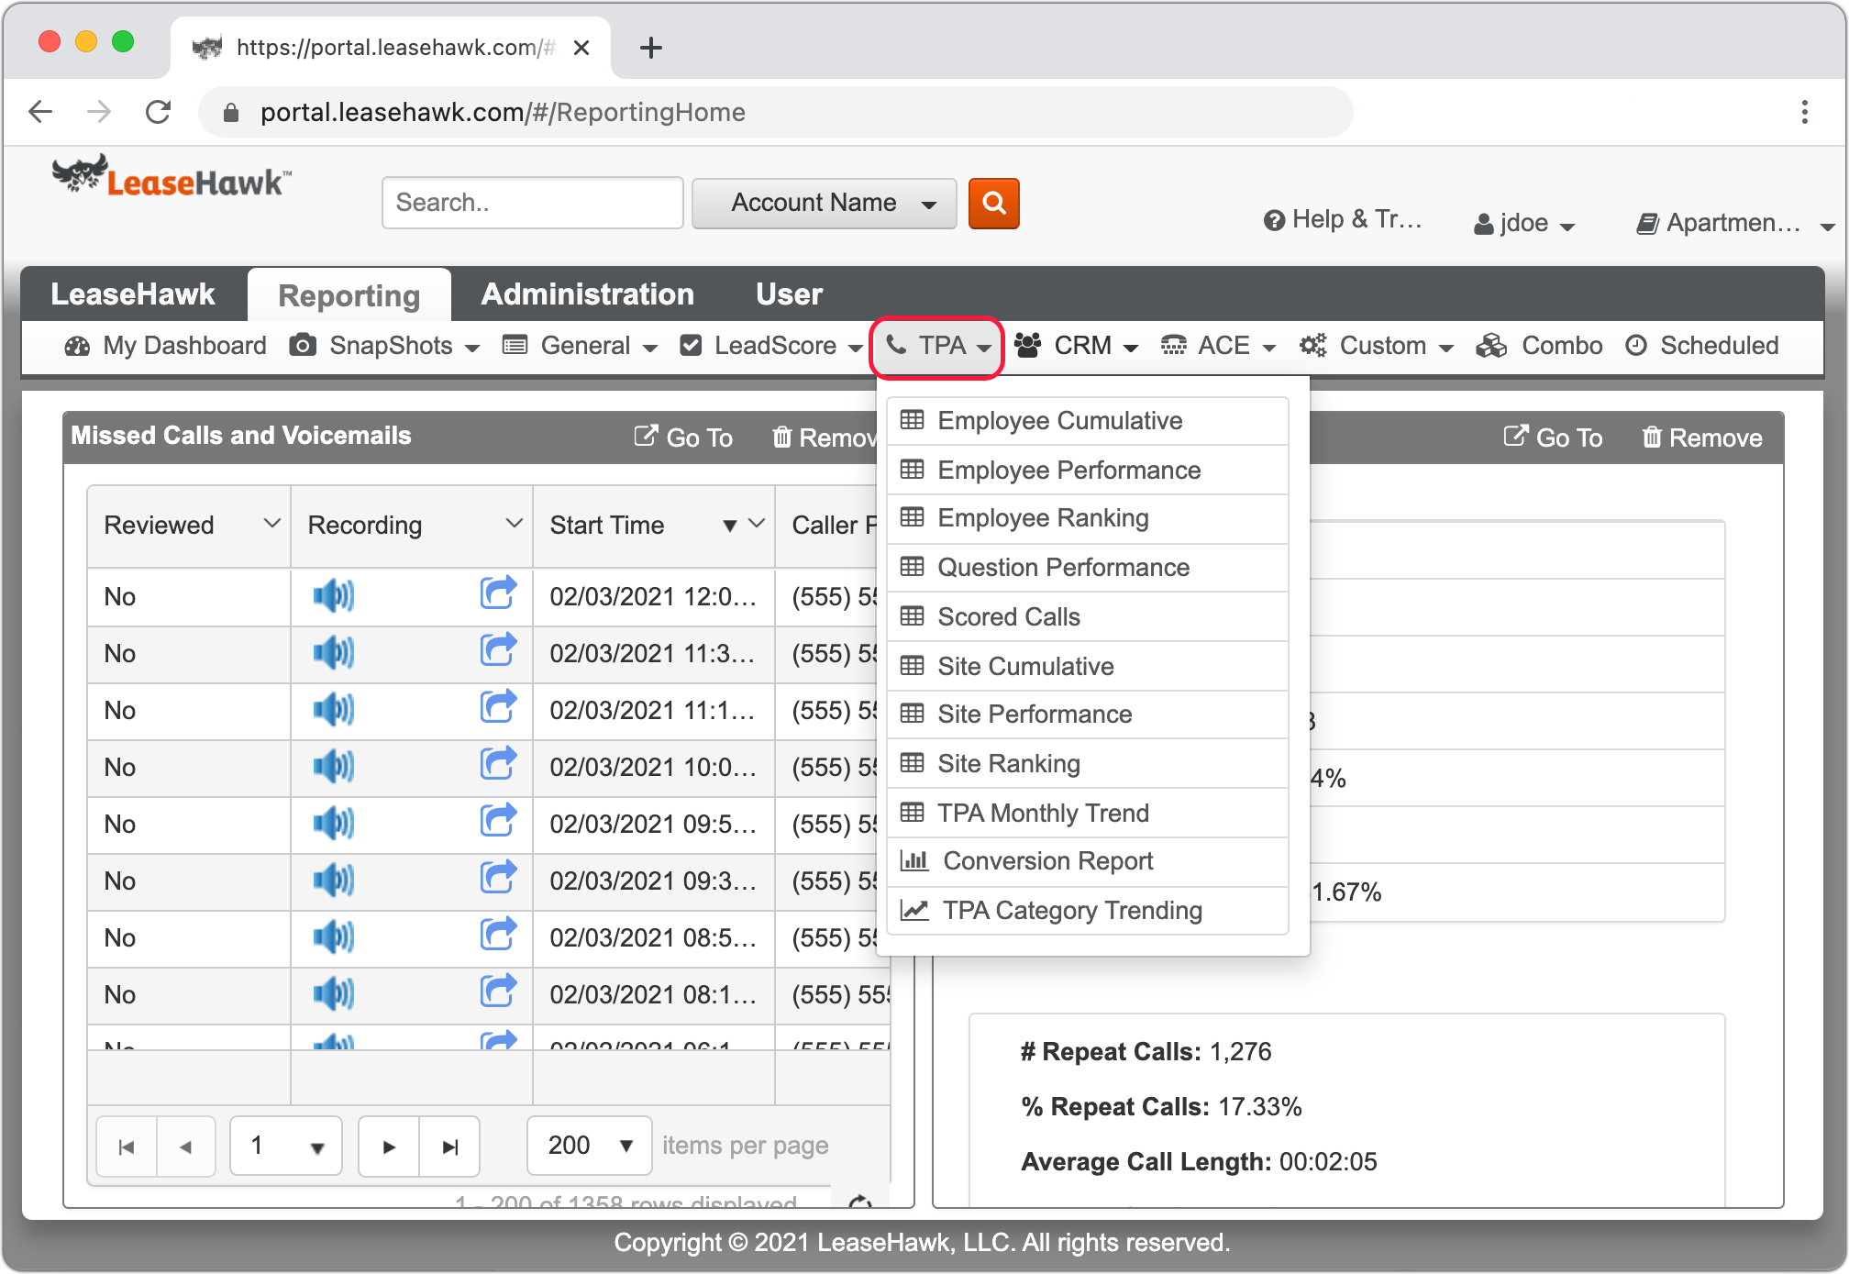
Task: Open the Chrome three-dot menu
Action: coord(1804,112)
